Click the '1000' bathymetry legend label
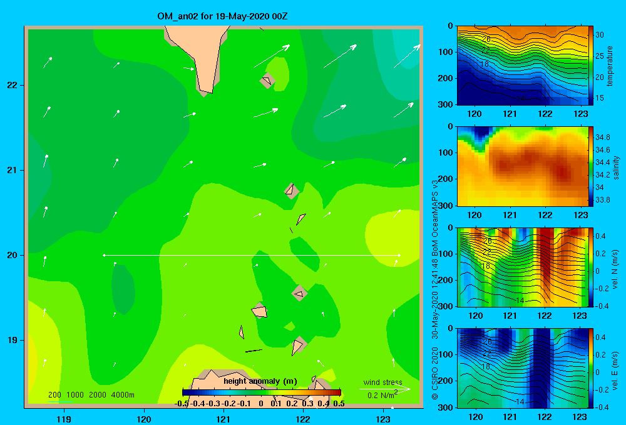 coord(75,395)
